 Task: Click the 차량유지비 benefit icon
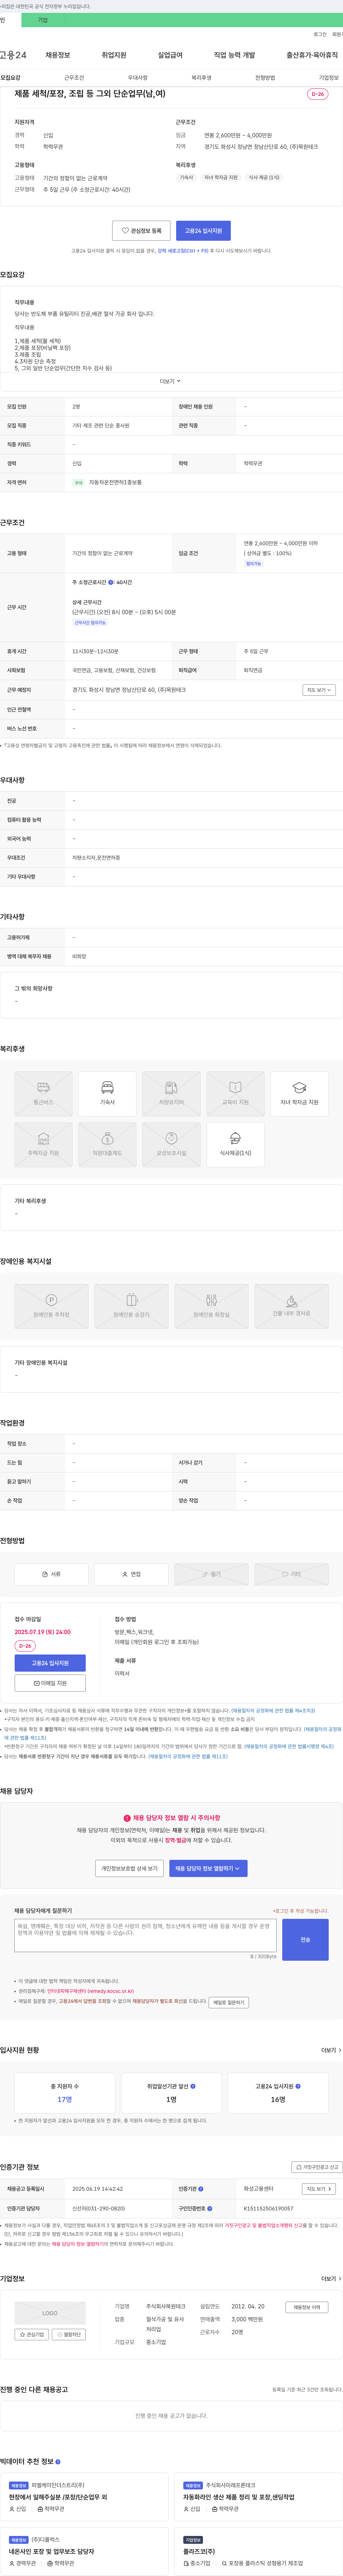click(171, 1094)
